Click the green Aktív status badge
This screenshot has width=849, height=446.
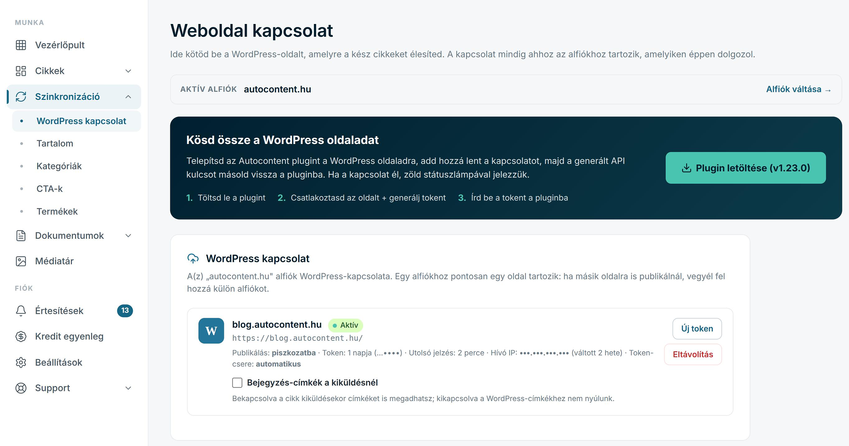(x=345, y=325)
